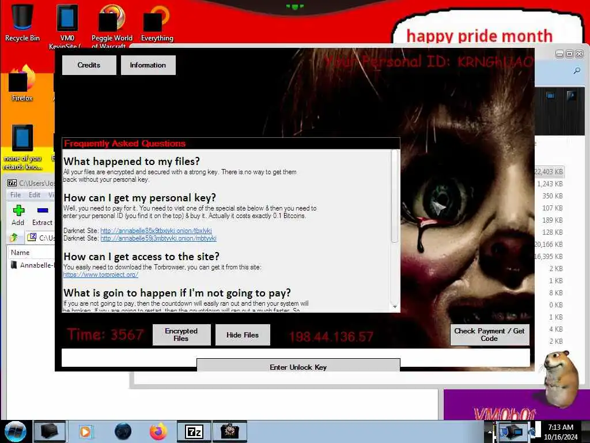Click the FAQ scrollbar down arrow
The width and height of the screenshot is (590, 443).
tap(394, 307)
